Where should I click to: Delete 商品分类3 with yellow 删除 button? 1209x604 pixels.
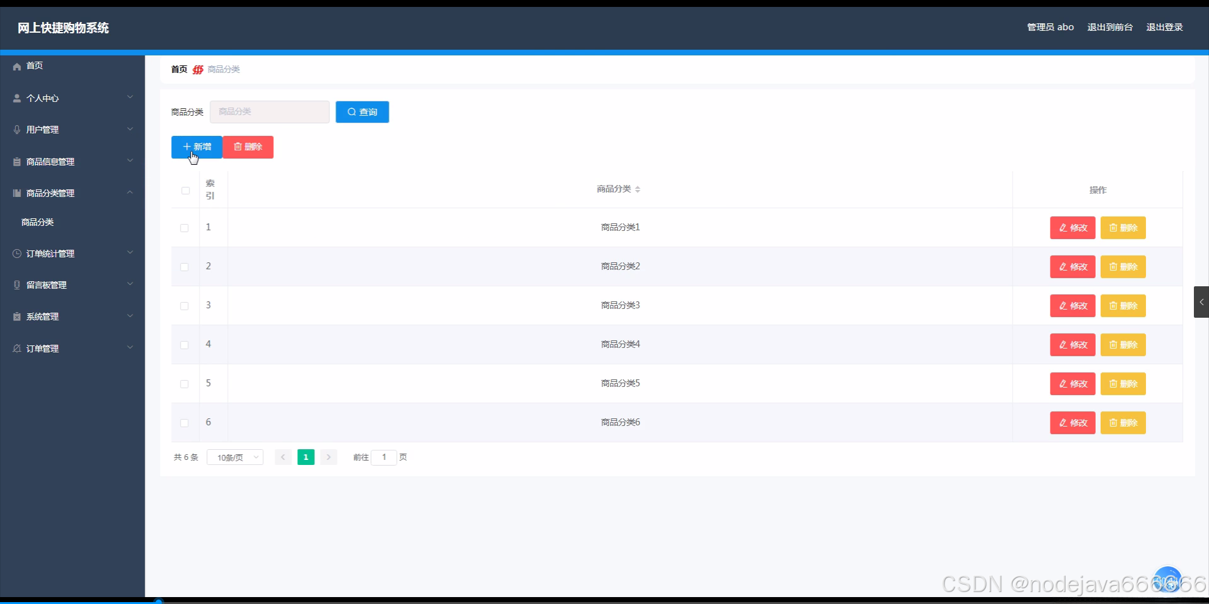pos(1123,306)
